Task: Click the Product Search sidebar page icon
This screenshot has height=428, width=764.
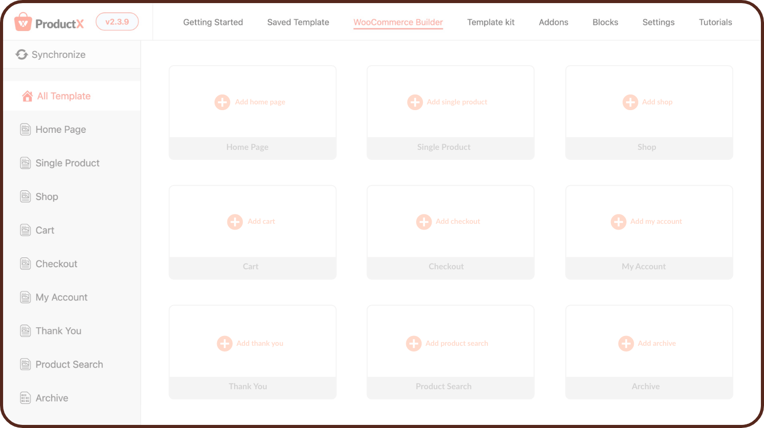Action: (25, 364)
